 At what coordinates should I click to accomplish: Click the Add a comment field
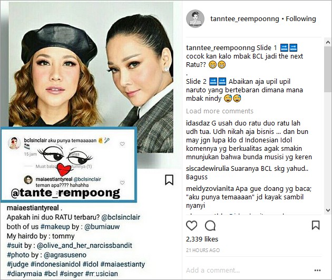click(248, 271)
